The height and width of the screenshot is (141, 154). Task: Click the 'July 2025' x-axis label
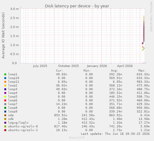[40, 66]
